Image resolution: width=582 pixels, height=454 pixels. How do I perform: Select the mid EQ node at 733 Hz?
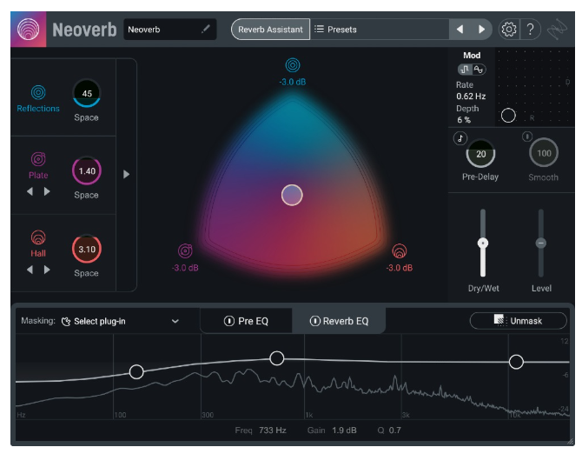276,358
